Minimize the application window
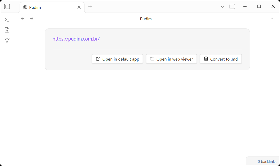The width and height of the screenshot is (280, 166). (245, 7)
